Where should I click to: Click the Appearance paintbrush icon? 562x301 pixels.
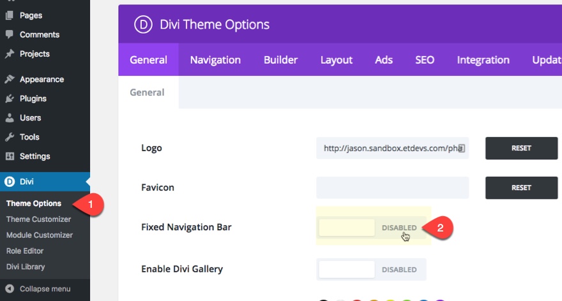[10, 80]
